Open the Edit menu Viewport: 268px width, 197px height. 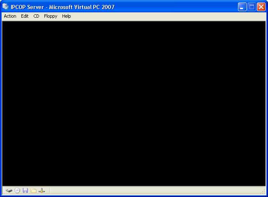(x=25, y=16)
